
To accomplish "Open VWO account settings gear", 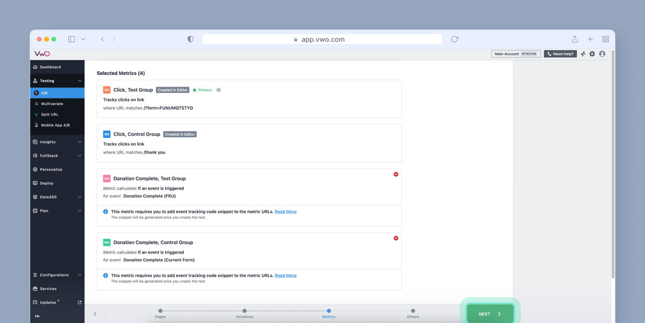I will click(x=592, y=54).
